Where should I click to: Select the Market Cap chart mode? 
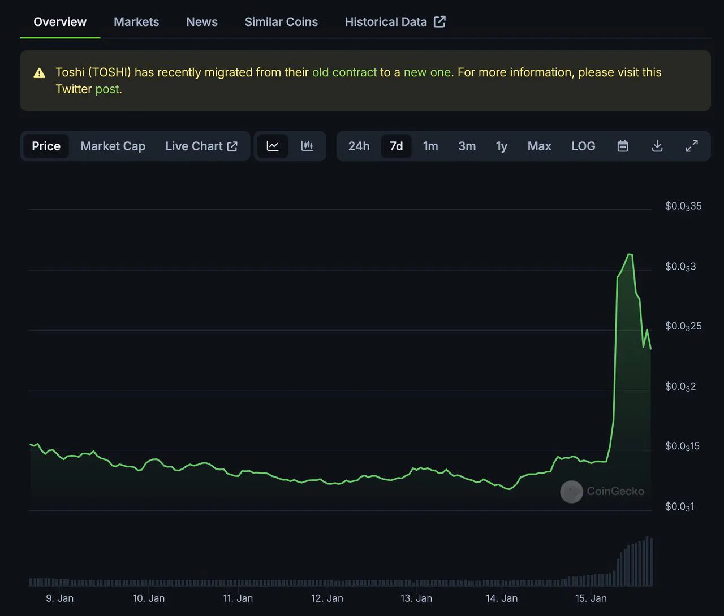coord(113,146)
